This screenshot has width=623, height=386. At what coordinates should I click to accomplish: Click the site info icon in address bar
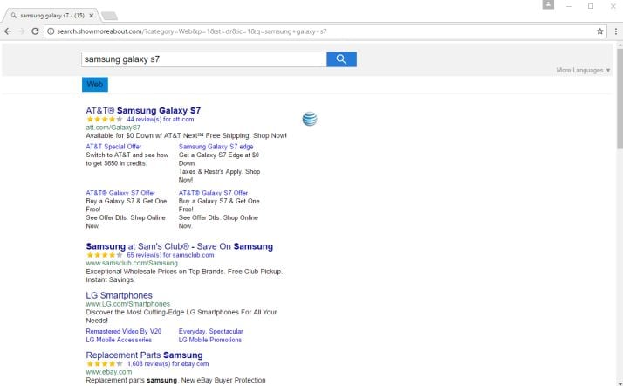[x=51, y=31]
